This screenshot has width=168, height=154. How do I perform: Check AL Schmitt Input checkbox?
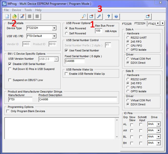coord(141,124)
